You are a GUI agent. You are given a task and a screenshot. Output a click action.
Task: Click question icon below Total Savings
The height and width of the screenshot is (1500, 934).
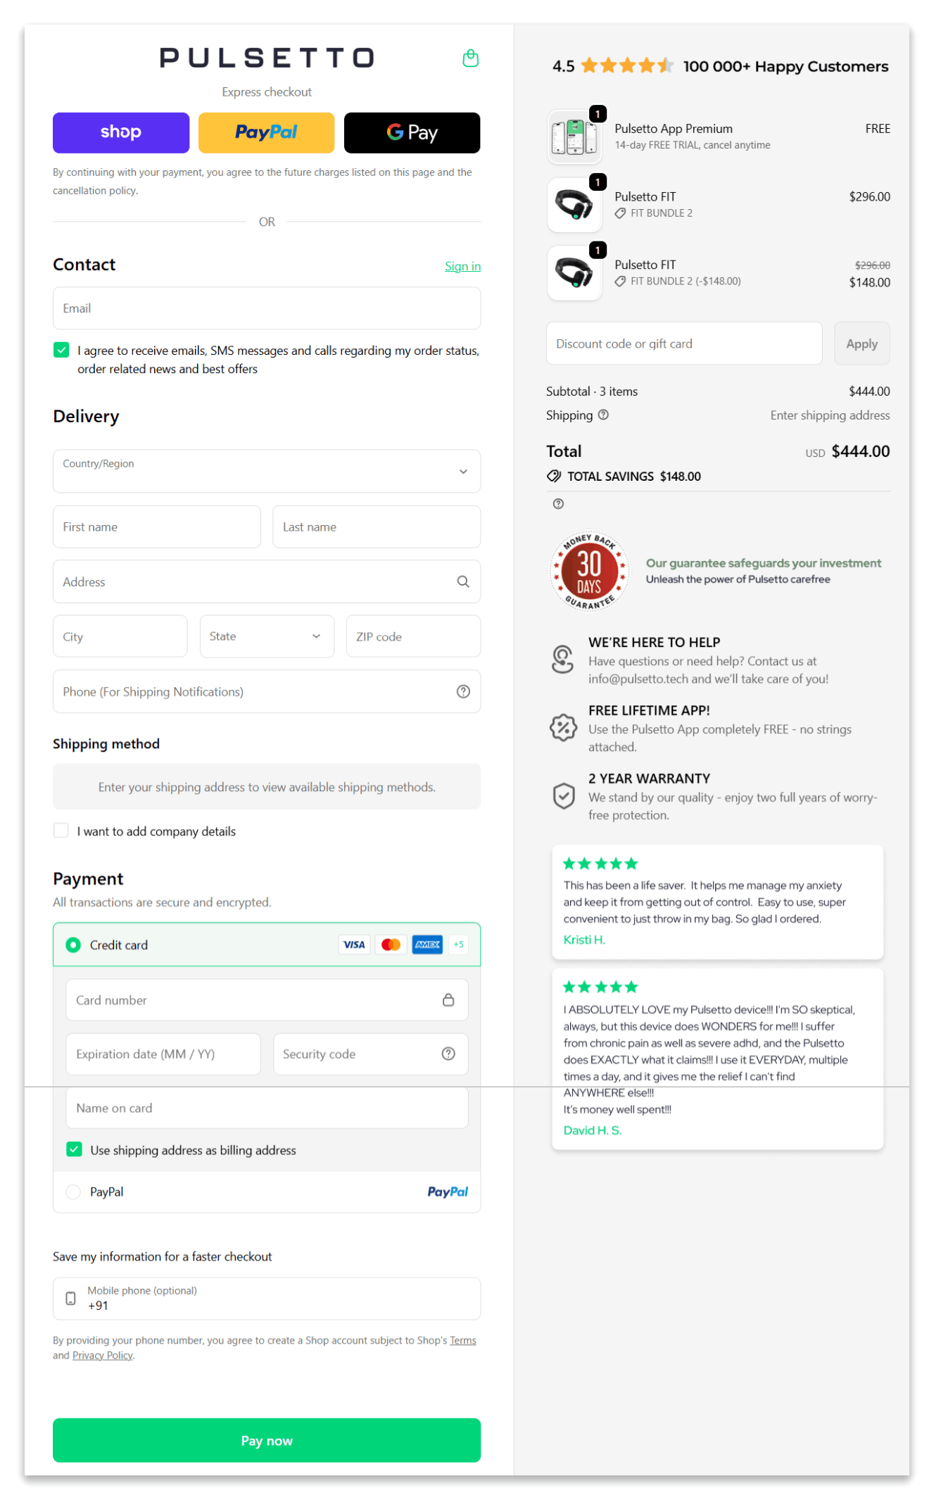558,503
